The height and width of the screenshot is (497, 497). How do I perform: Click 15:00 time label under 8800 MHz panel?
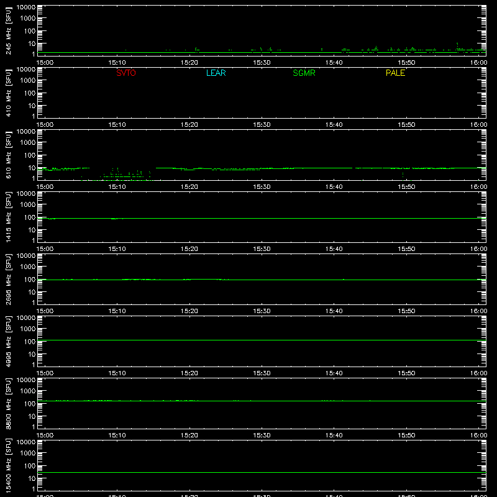click(x=45, y=435)
